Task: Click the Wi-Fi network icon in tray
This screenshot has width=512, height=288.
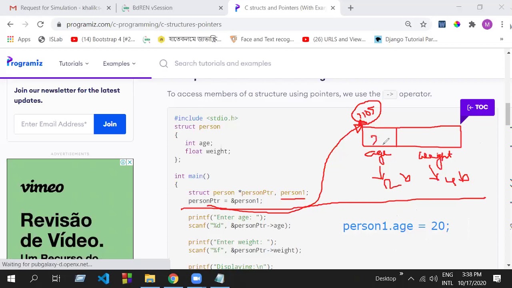Action: 422,279
